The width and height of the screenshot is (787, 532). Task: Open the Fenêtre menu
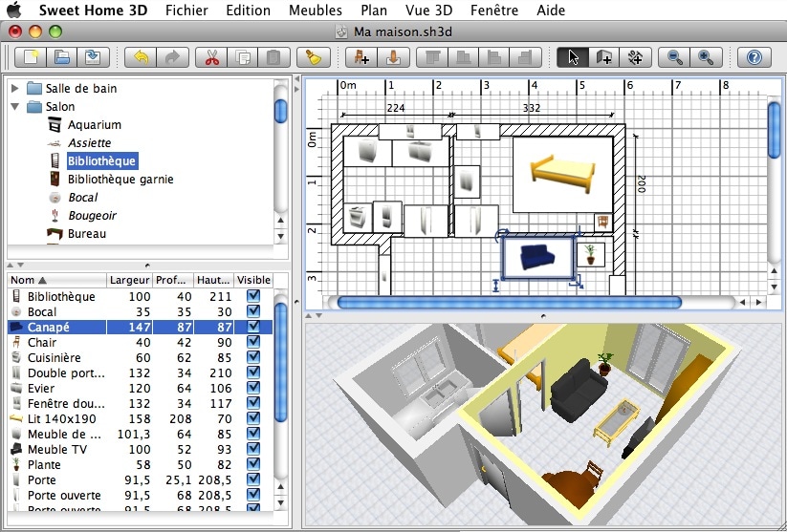[493, 10]
